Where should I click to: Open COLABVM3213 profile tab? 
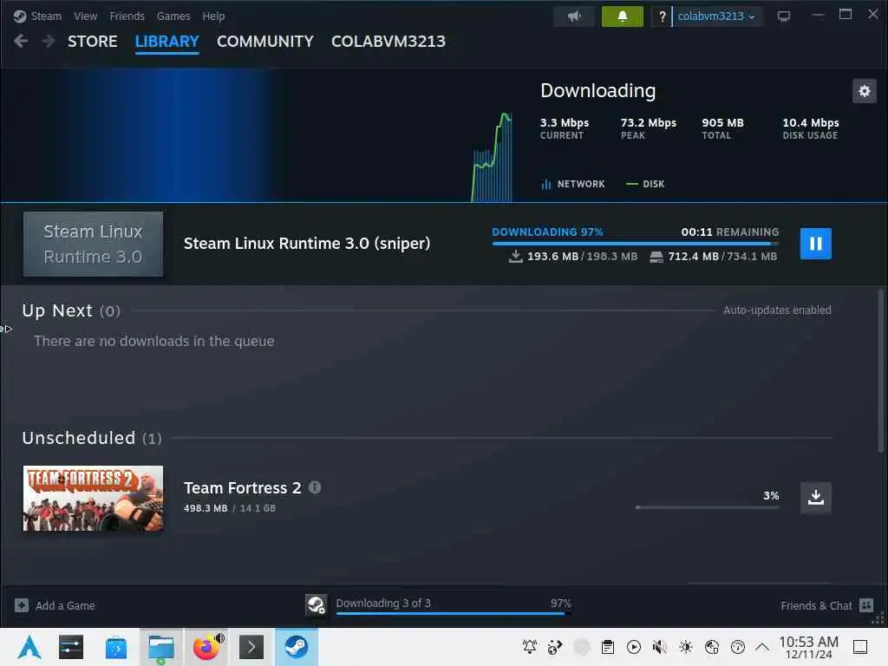[388, 42]
